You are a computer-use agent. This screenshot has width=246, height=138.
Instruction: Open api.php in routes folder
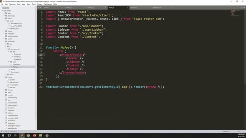pos(12,80)
